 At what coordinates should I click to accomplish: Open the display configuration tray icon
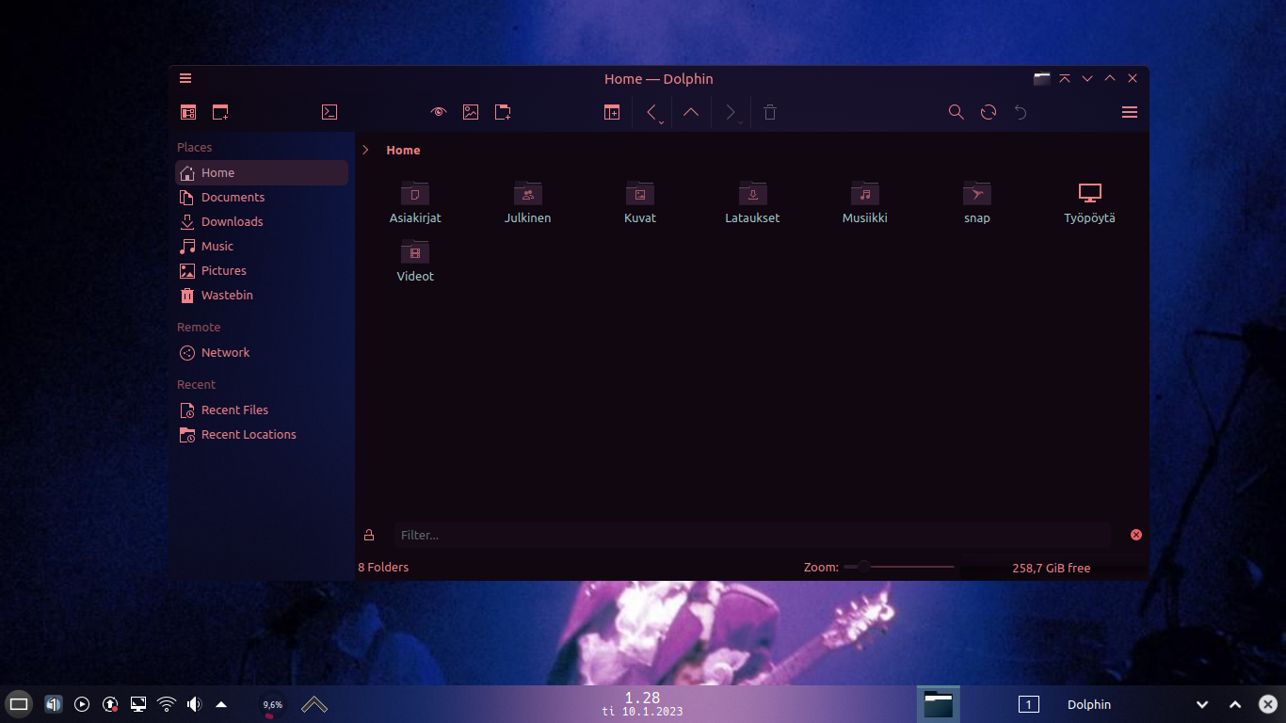[x=138, y=703]
